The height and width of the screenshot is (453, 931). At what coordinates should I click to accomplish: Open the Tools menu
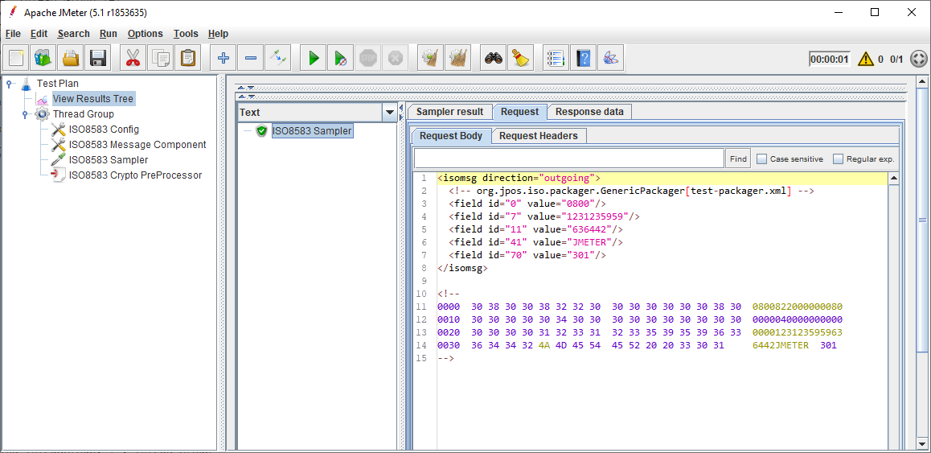tap(186, 34)
